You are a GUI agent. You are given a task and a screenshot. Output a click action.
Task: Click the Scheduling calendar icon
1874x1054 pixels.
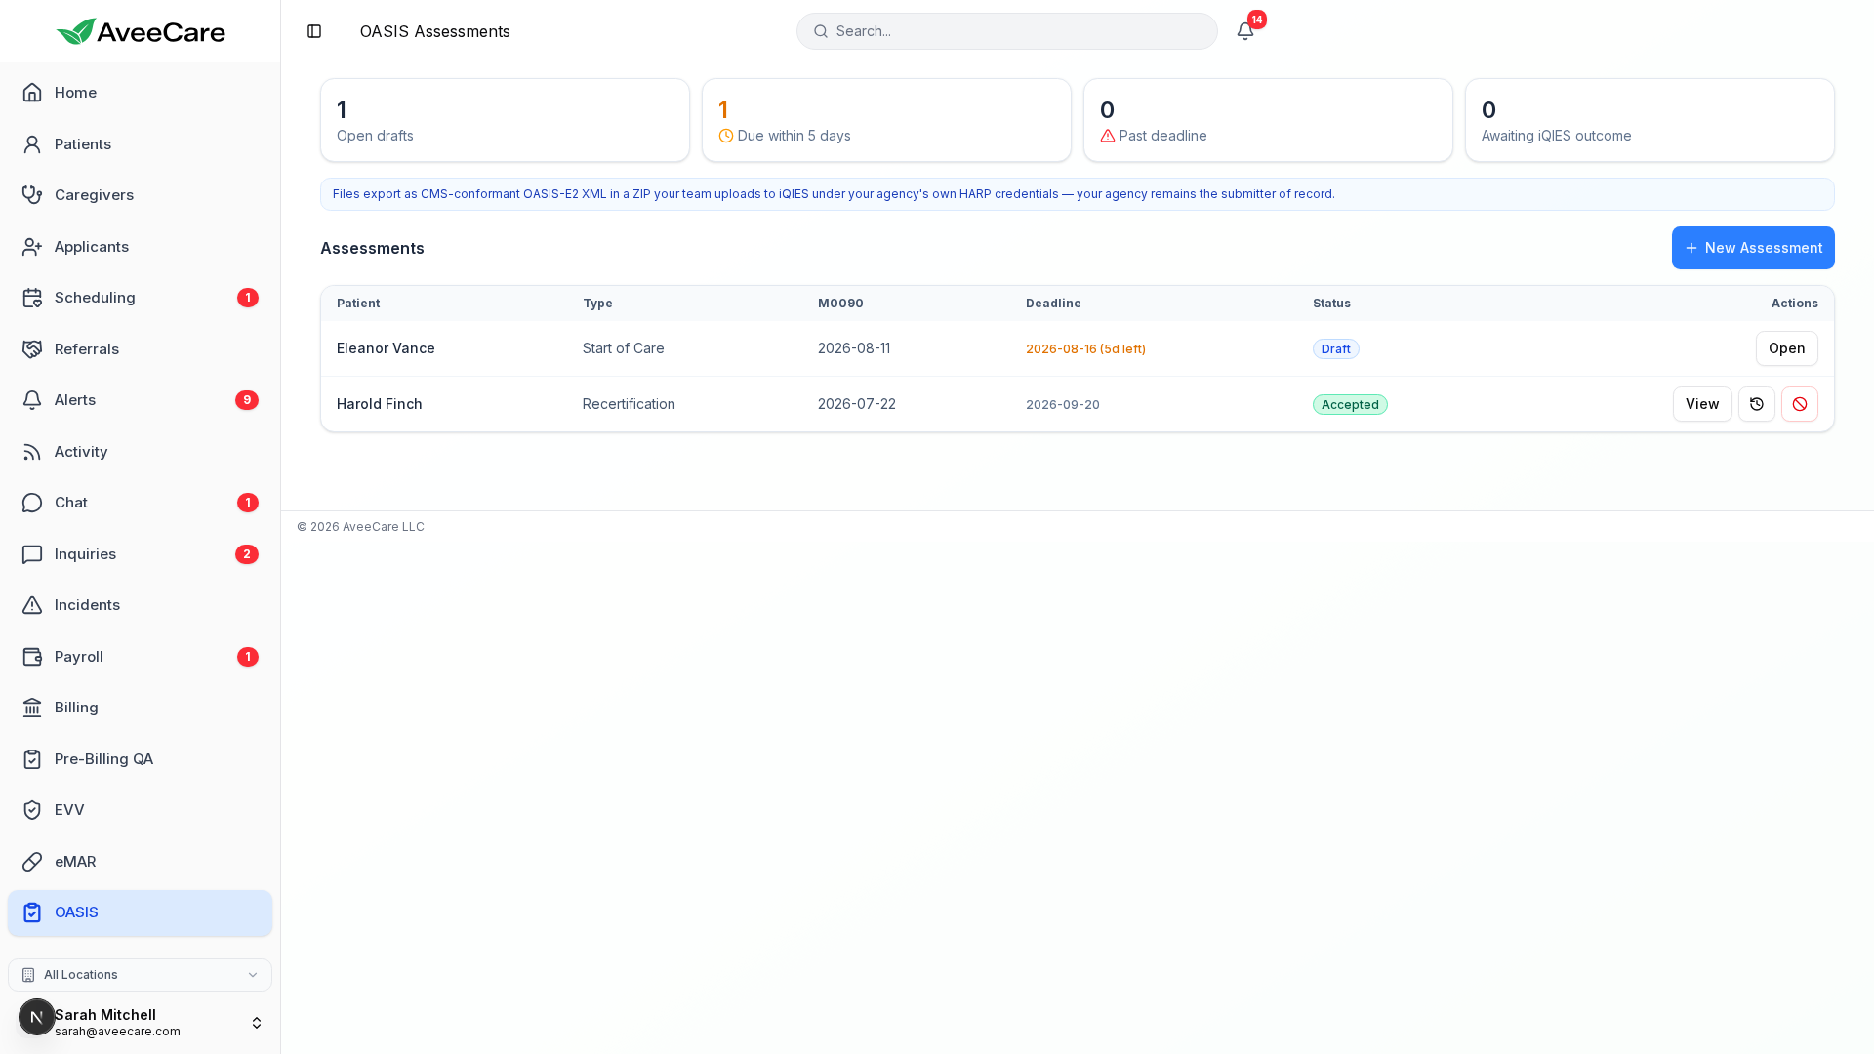pyautogui.click(x=32, y=298)
